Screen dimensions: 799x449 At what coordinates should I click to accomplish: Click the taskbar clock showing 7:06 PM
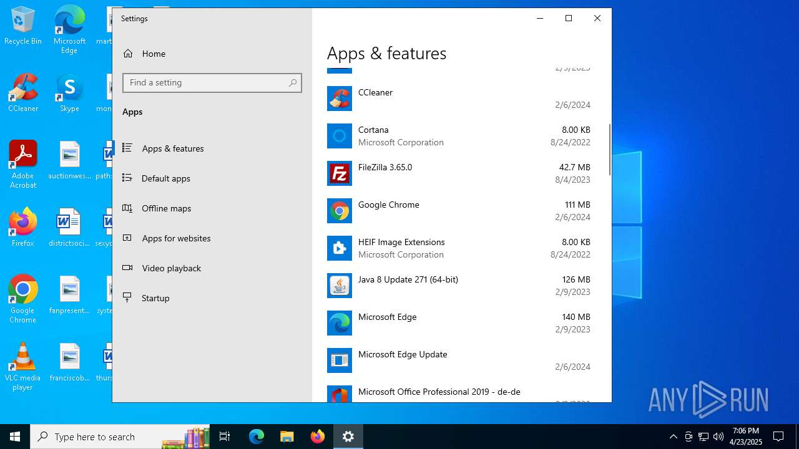[746, 437]
